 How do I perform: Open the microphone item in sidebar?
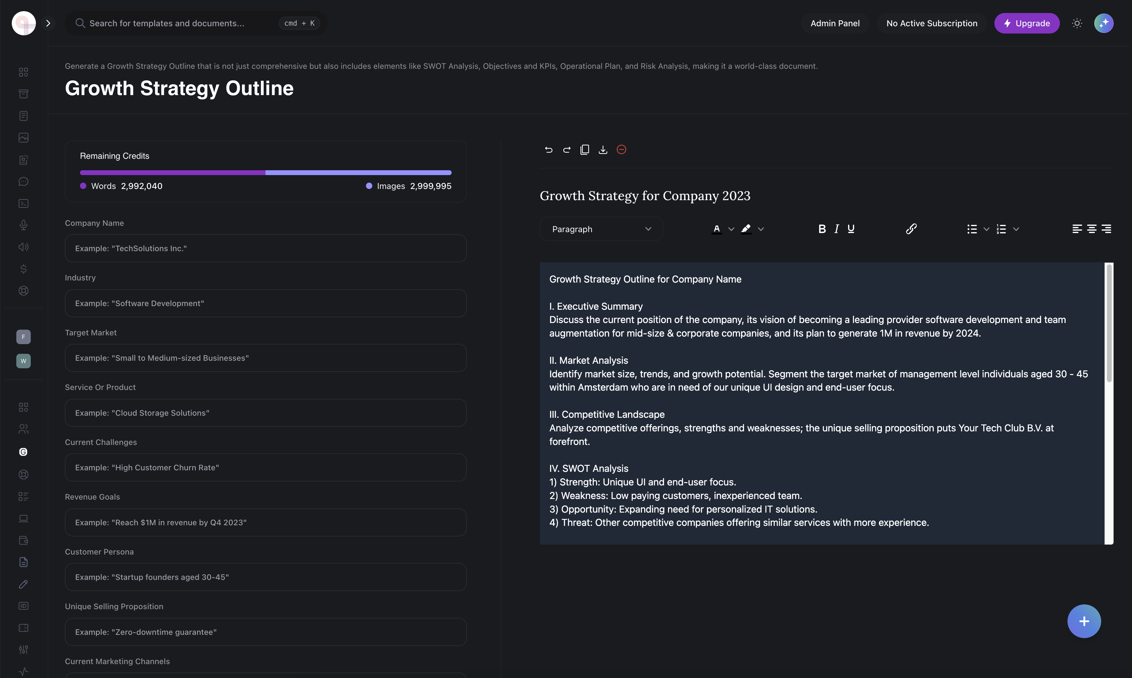(x=23, y=225)
